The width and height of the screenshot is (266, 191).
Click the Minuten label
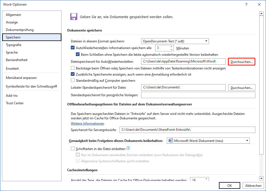coord(183,48)
